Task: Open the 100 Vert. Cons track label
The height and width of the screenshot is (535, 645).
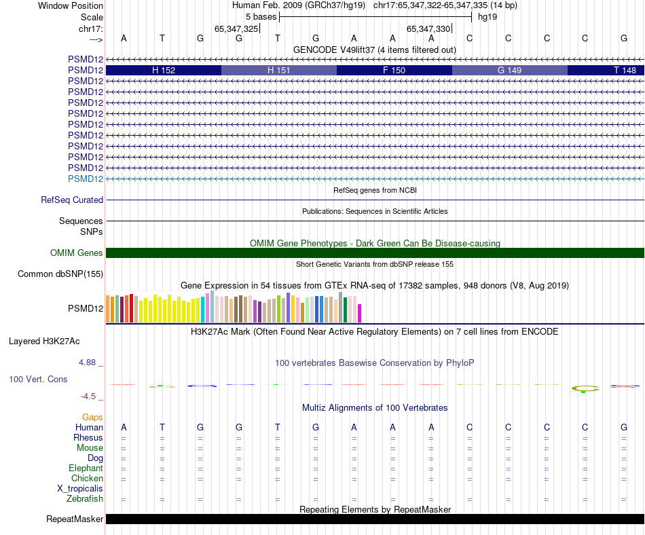Action: [x=38, y=379]
